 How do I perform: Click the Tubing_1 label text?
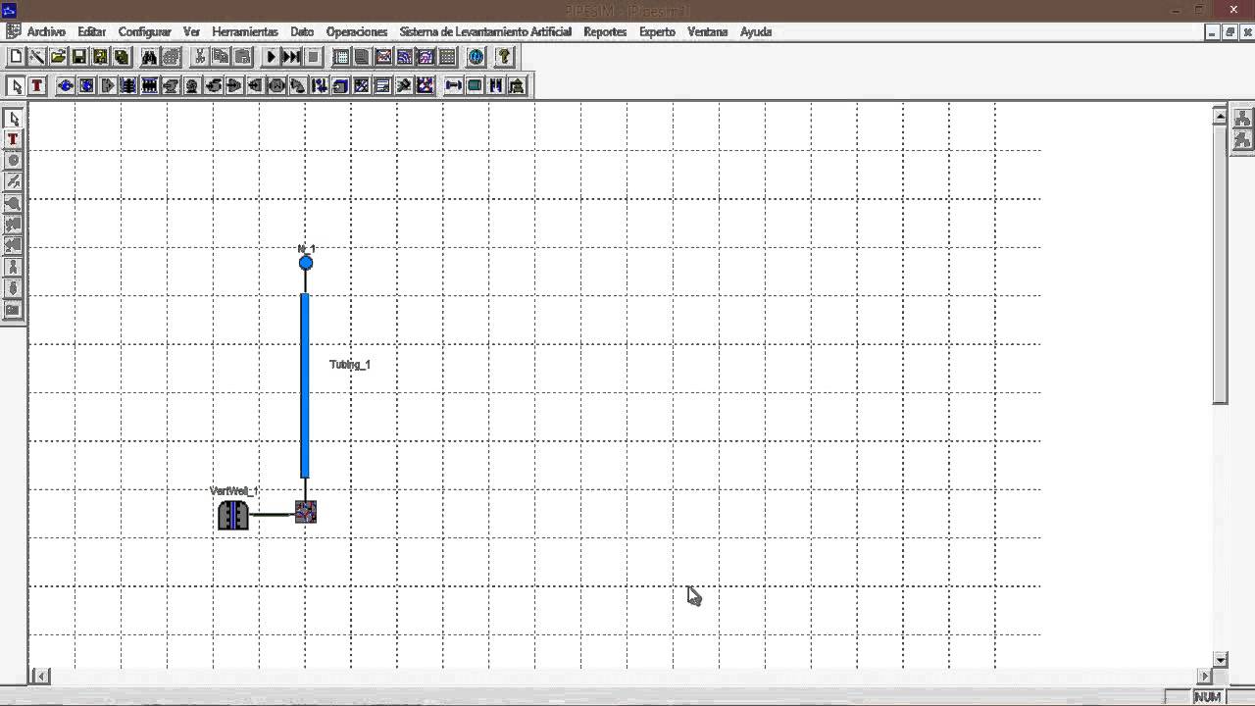click(x=350, y=365)
